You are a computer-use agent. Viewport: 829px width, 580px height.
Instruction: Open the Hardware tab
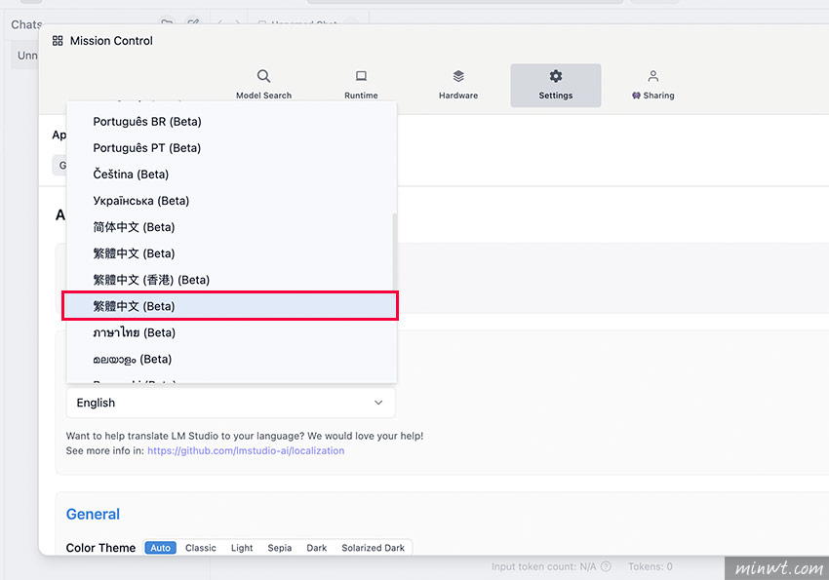(x=458, y=85)
